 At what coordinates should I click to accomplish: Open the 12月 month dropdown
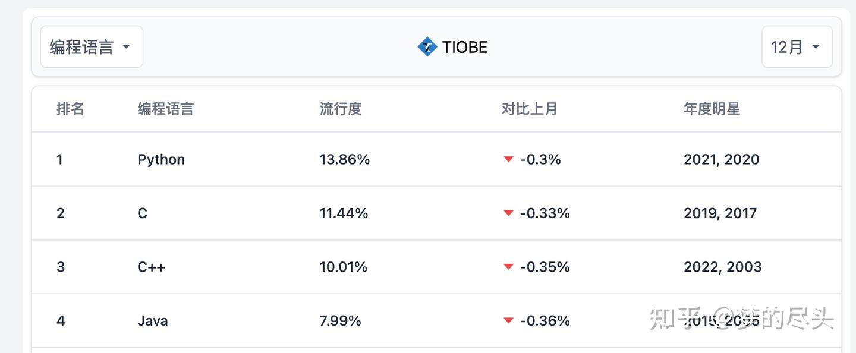[797, 47]
